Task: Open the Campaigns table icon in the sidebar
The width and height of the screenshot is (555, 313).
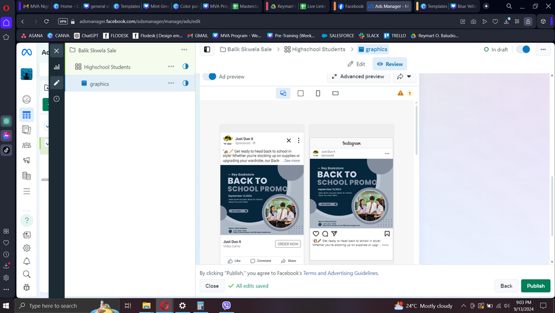Action: [x=27, y=115]
